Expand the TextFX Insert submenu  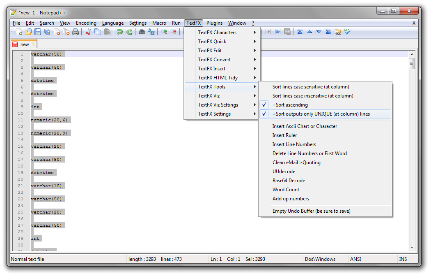tap(222, 69)
